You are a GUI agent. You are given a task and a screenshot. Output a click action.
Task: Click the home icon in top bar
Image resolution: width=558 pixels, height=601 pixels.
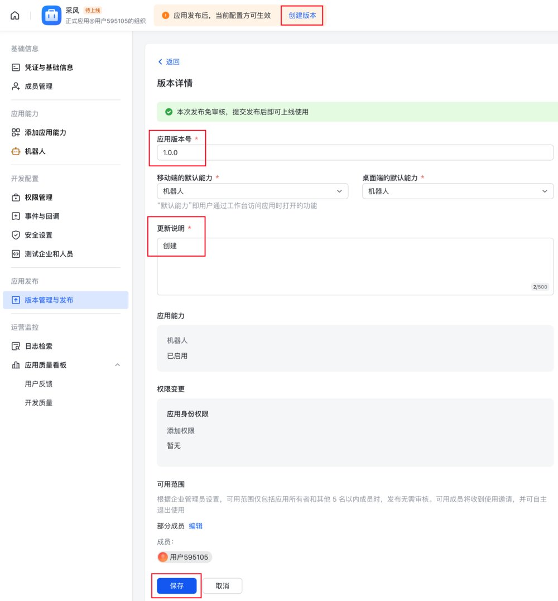15,16
